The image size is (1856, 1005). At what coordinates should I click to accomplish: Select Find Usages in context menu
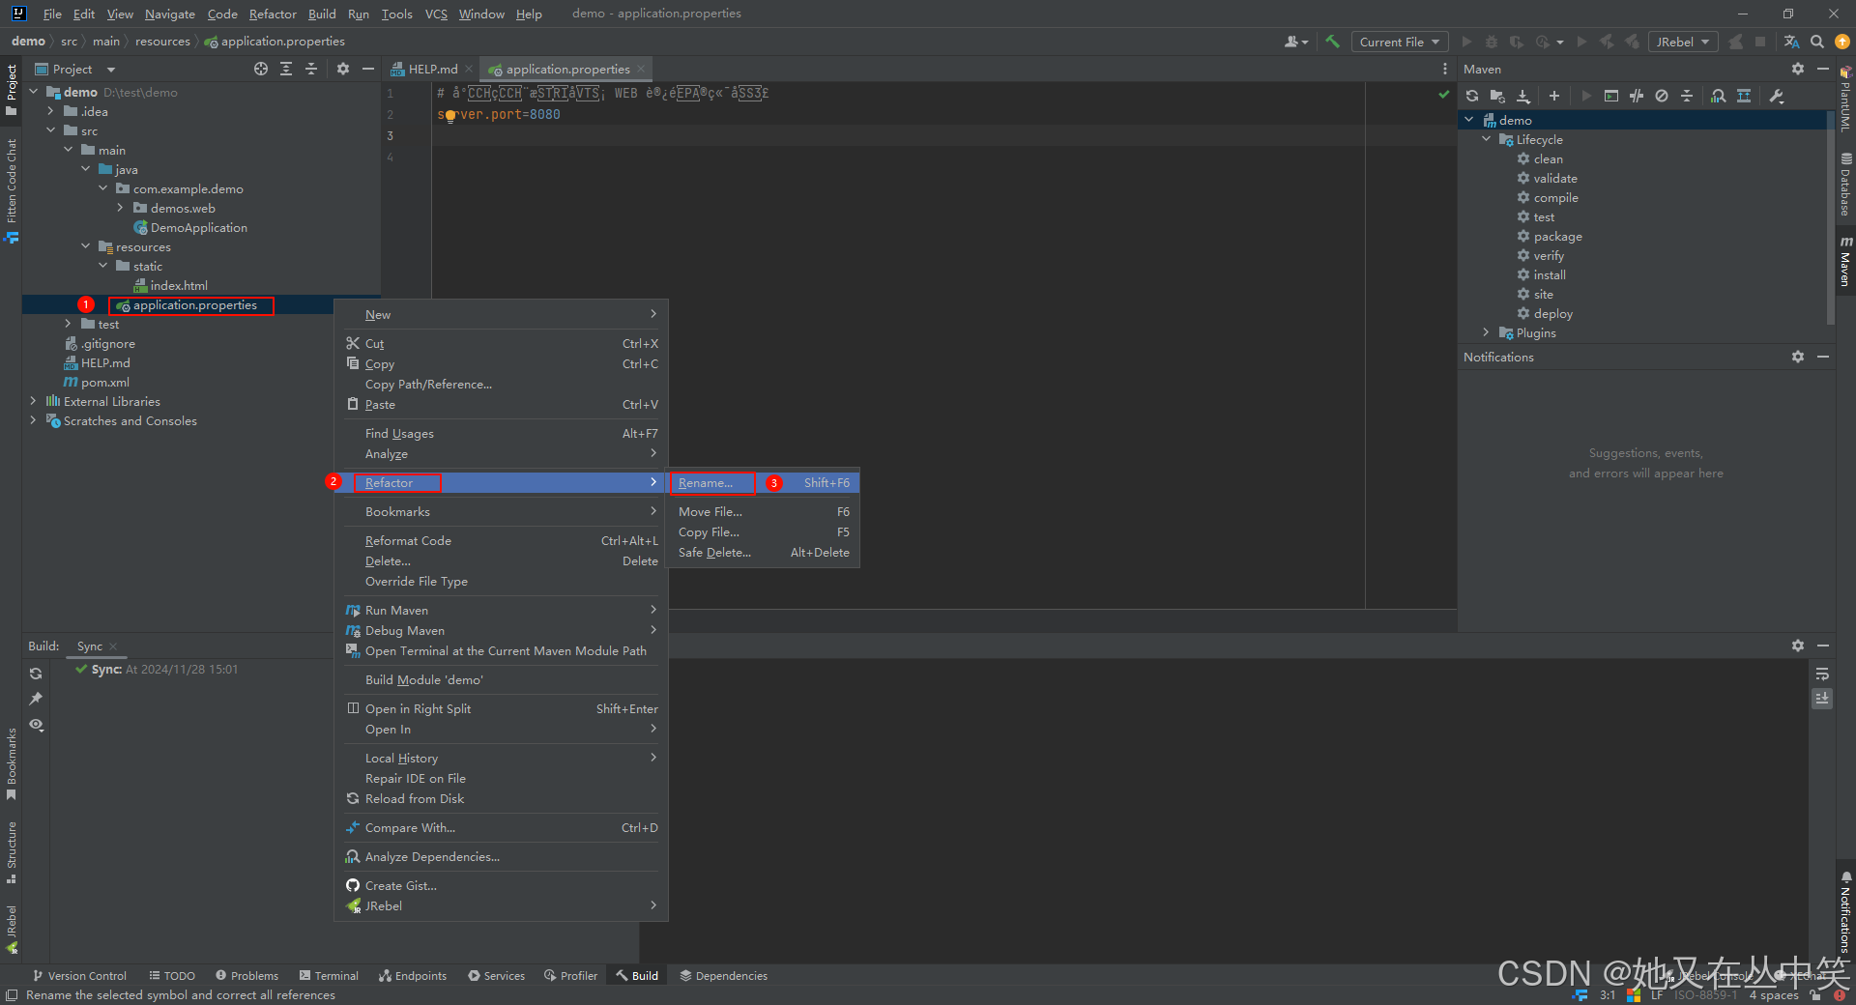(x=501, y=433)
